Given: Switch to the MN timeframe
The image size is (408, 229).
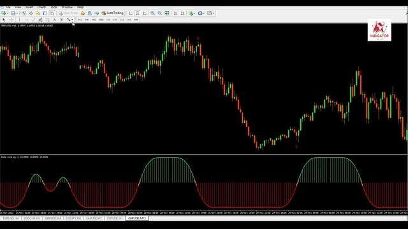Looking at the screenshot, I should pos(136,20).
